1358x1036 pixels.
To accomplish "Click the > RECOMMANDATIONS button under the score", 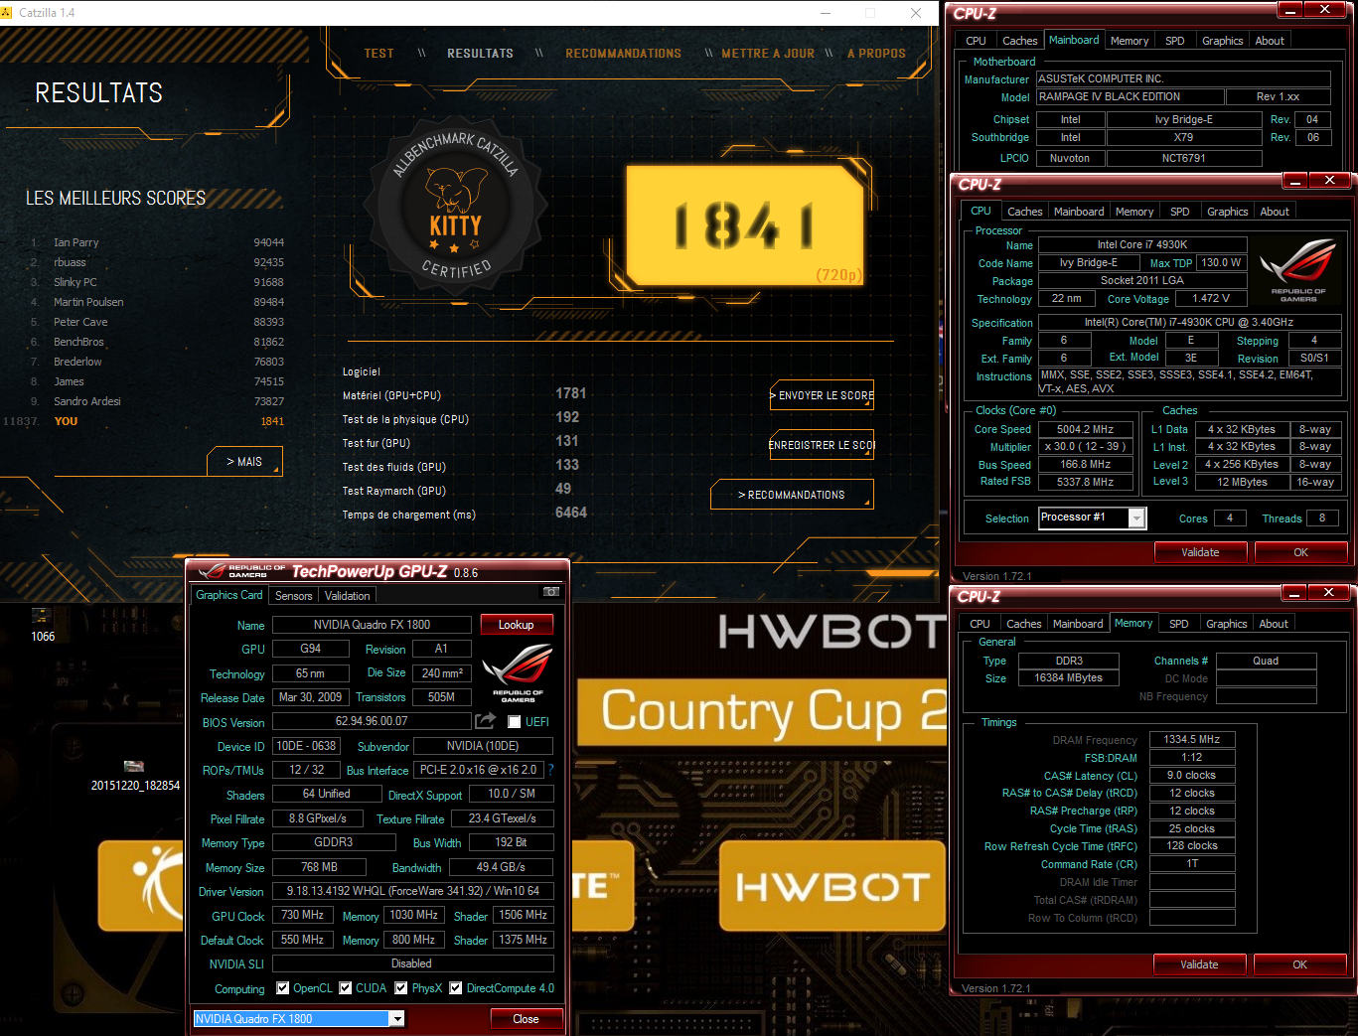I will point(792,495).
